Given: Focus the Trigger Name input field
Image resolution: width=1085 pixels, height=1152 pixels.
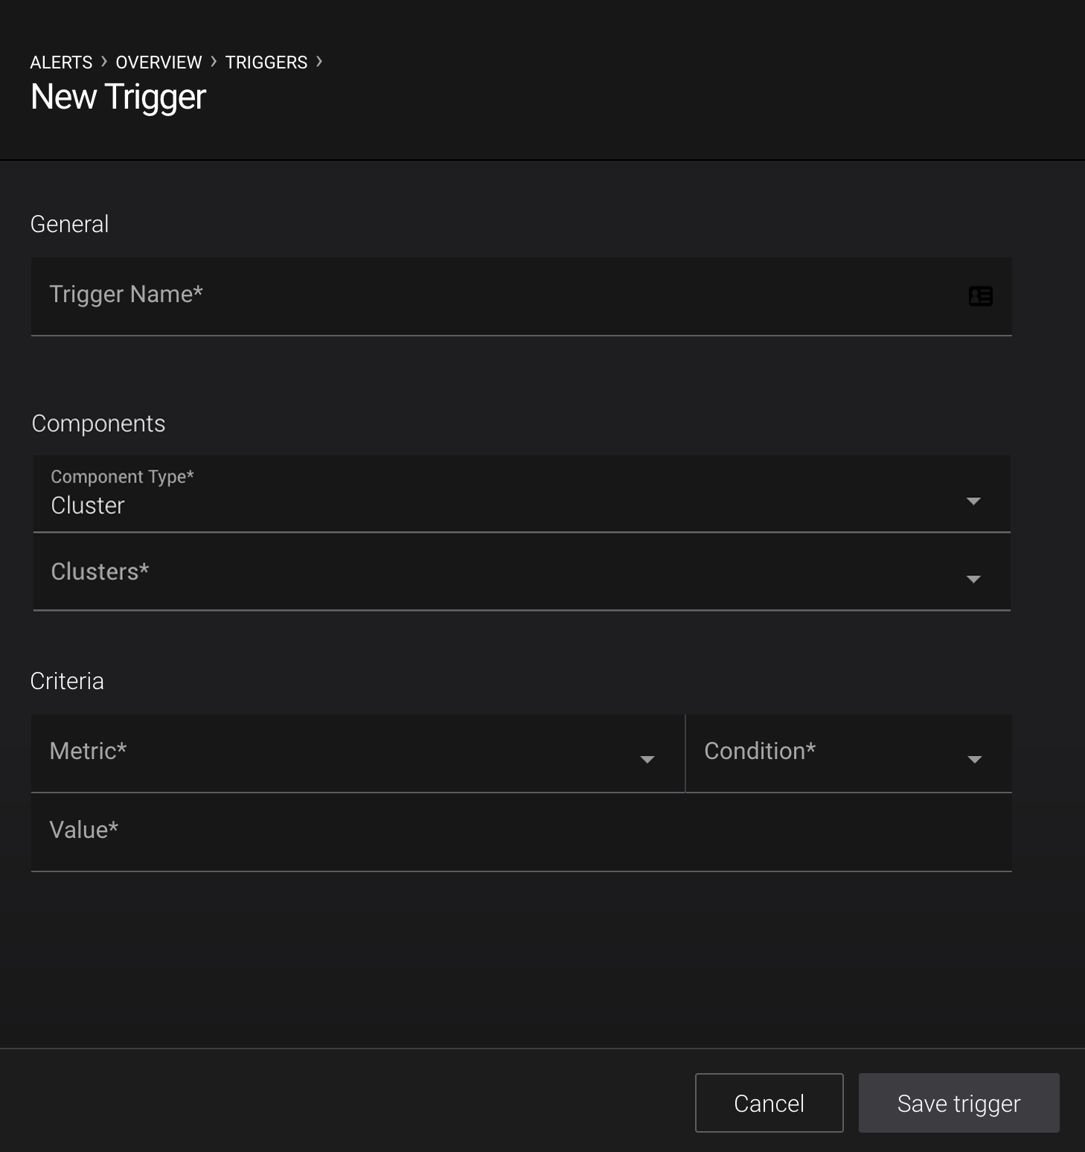Looking at the screenshot, I should [x=522, y=297].
